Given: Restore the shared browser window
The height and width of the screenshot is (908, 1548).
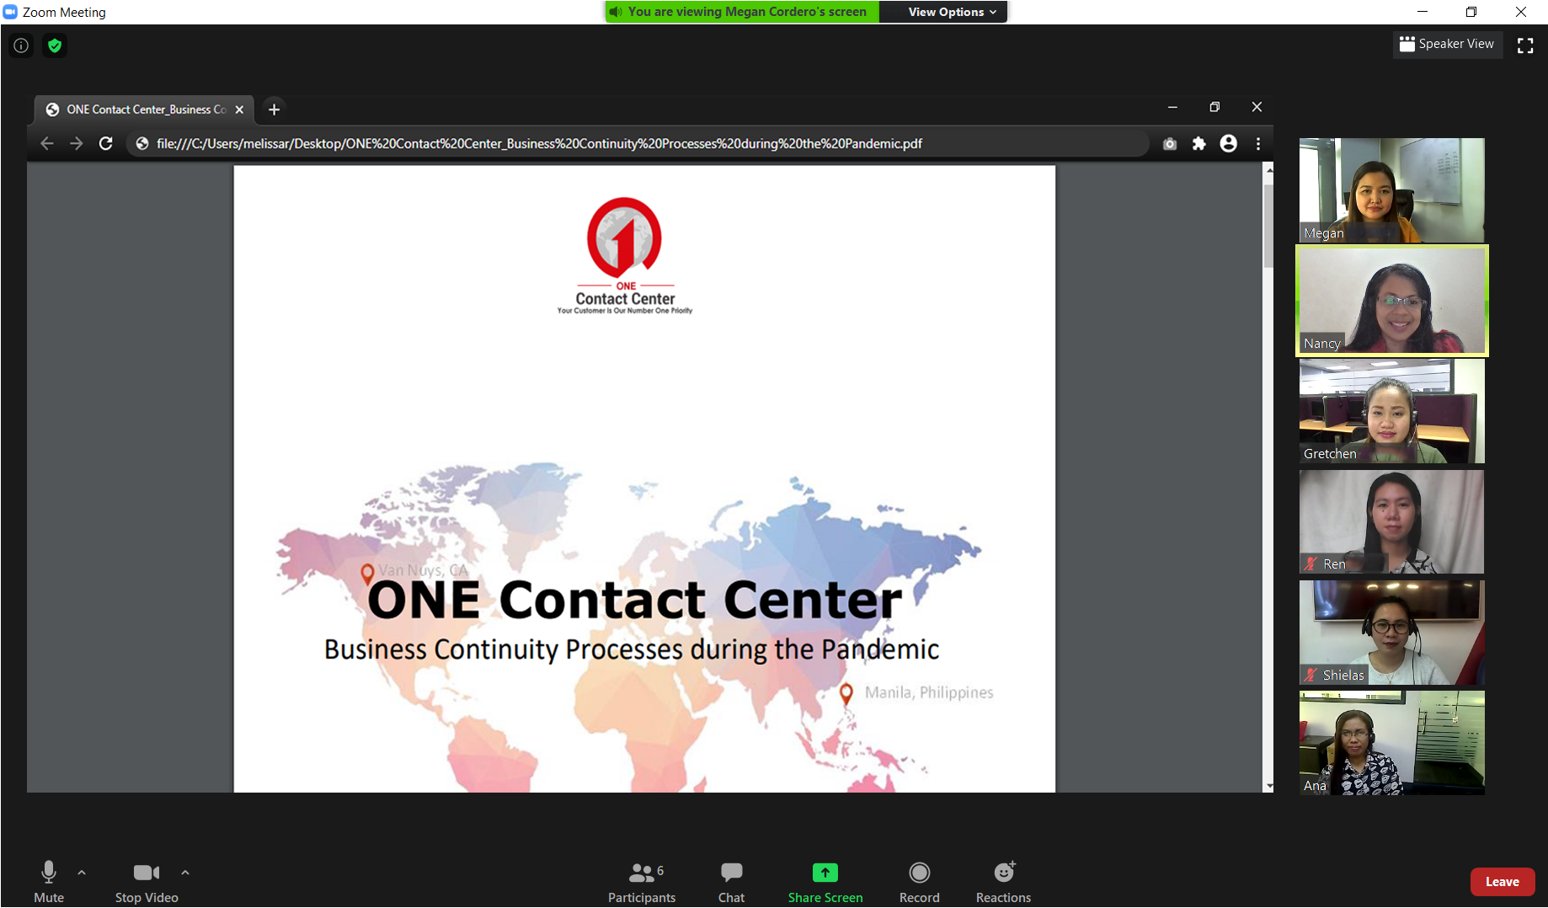Looking at the screenshot, I should (1214, 107).
